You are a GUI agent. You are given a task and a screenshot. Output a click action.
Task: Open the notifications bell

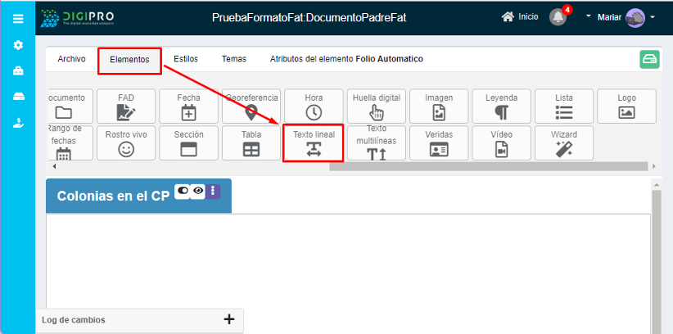[558, 17]
